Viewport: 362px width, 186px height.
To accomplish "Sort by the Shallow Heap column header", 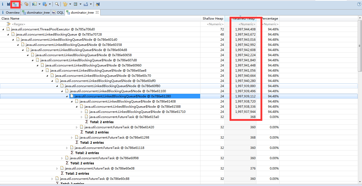I will (213, 19).
